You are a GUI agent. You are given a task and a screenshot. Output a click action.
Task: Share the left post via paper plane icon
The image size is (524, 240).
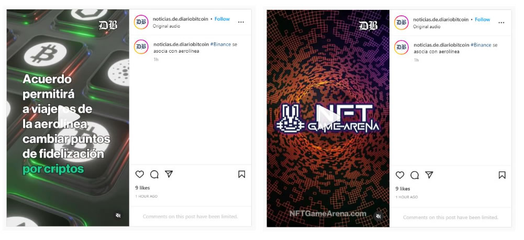169,174
